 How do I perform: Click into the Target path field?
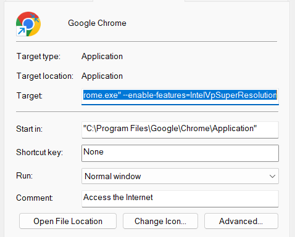(x=180, y=97)
